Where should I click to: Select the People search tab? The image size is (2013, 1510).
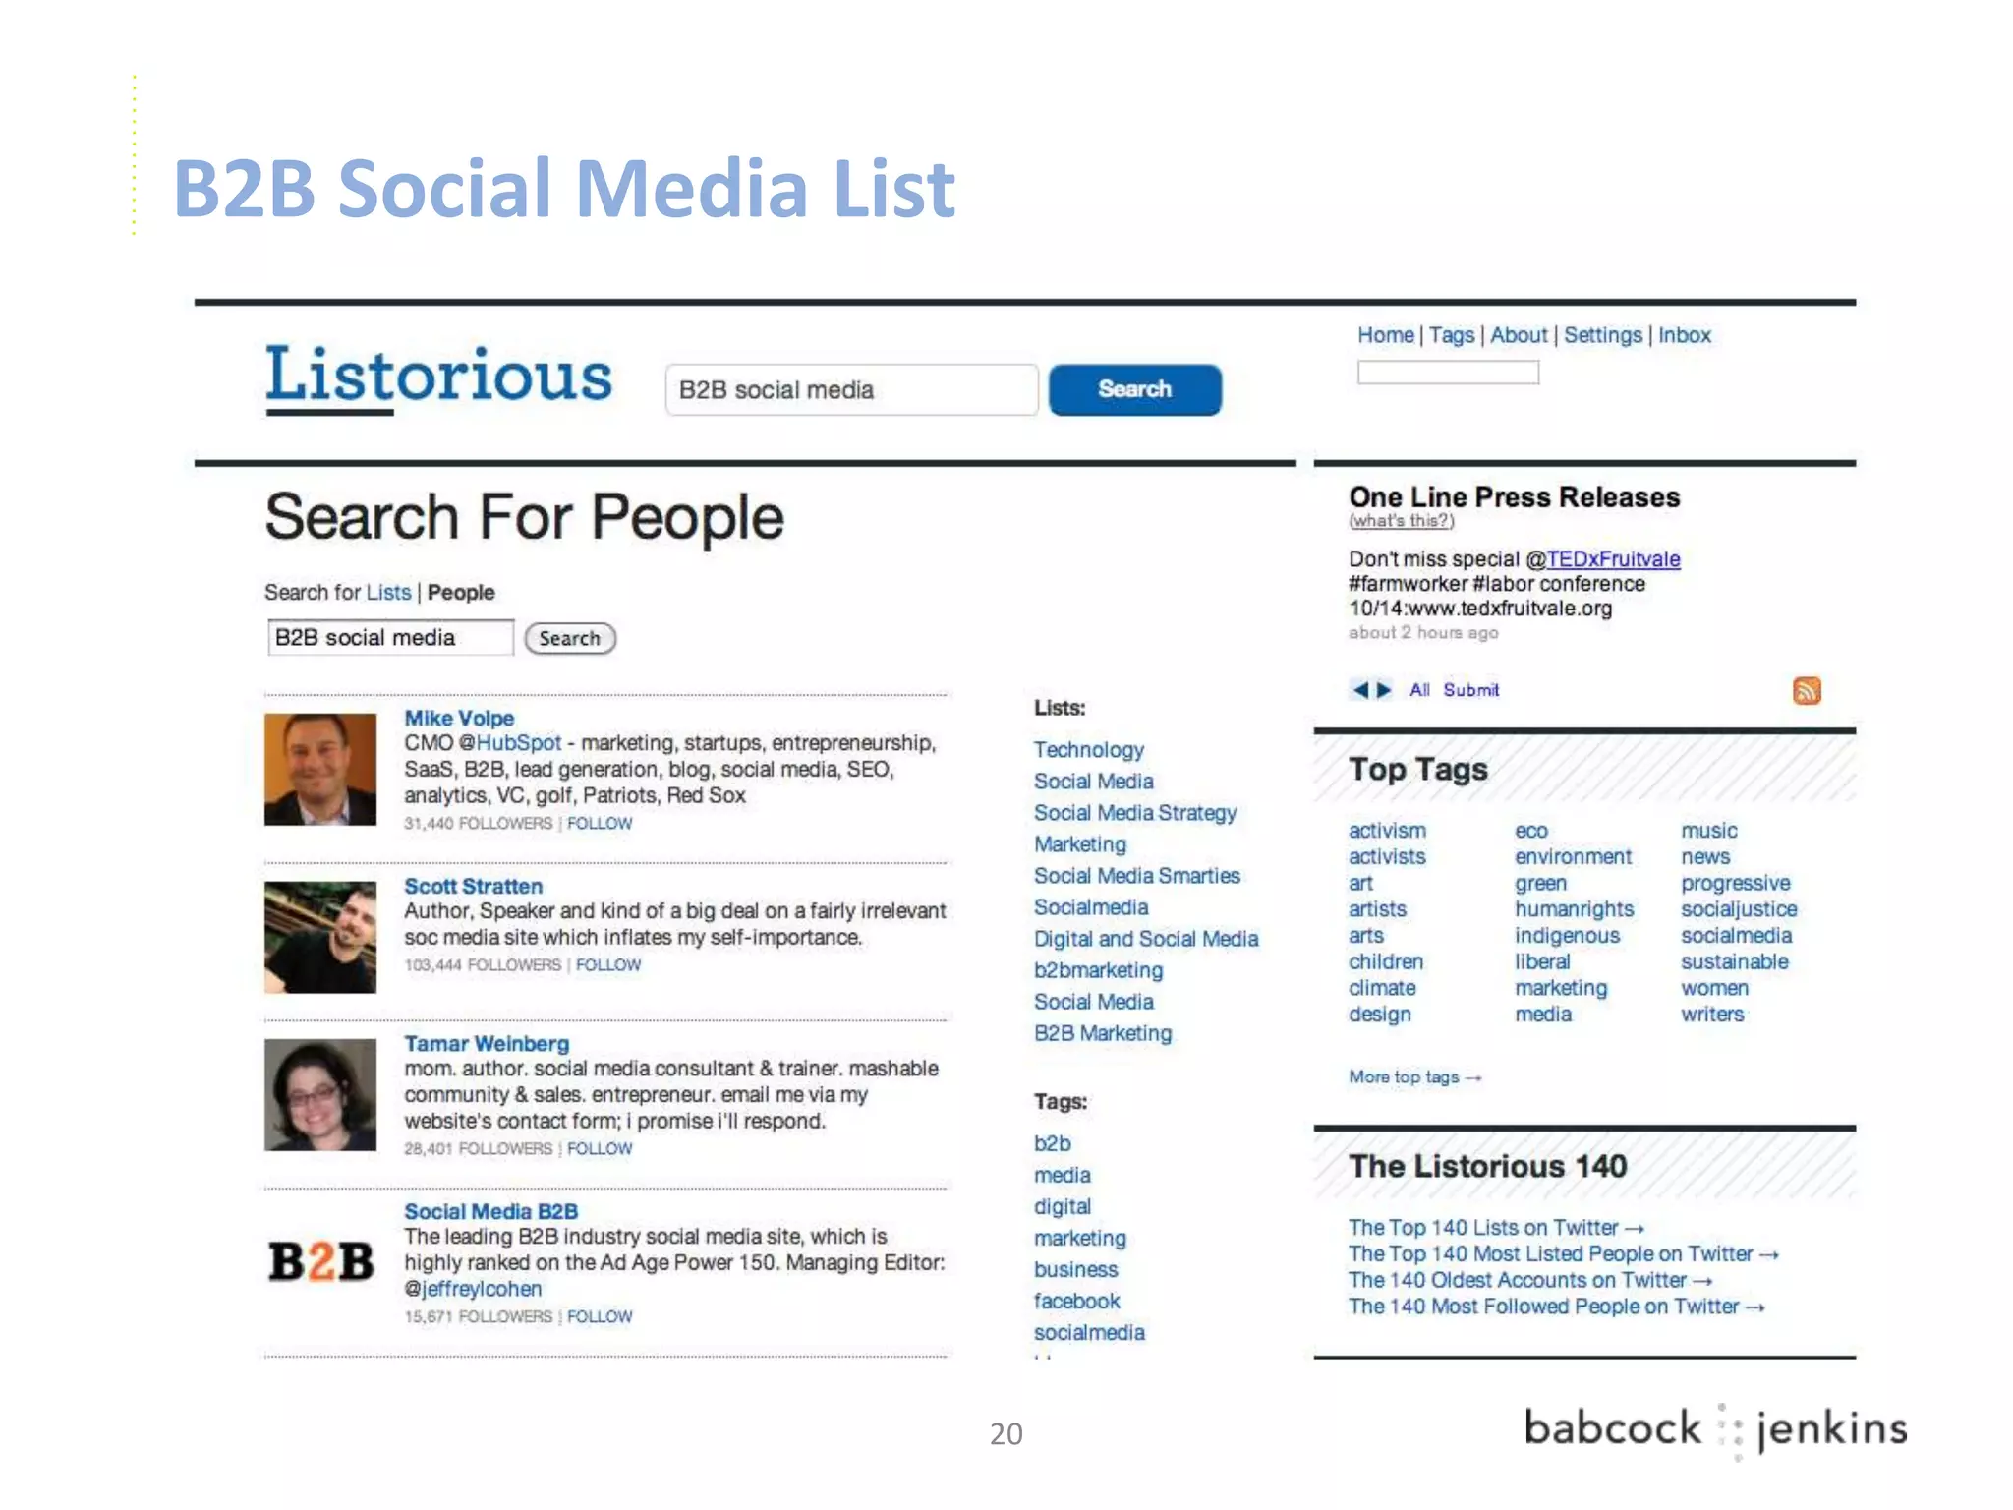tap(461, 592)
